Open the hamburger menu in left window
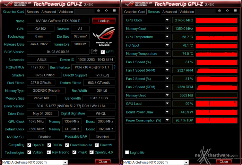 114,10
